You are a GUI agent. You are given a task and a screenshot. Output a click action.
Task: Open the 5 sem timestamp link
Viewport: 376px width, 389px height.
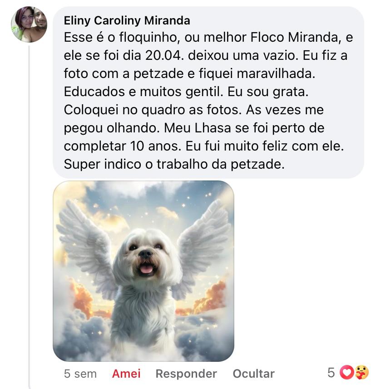80,374
